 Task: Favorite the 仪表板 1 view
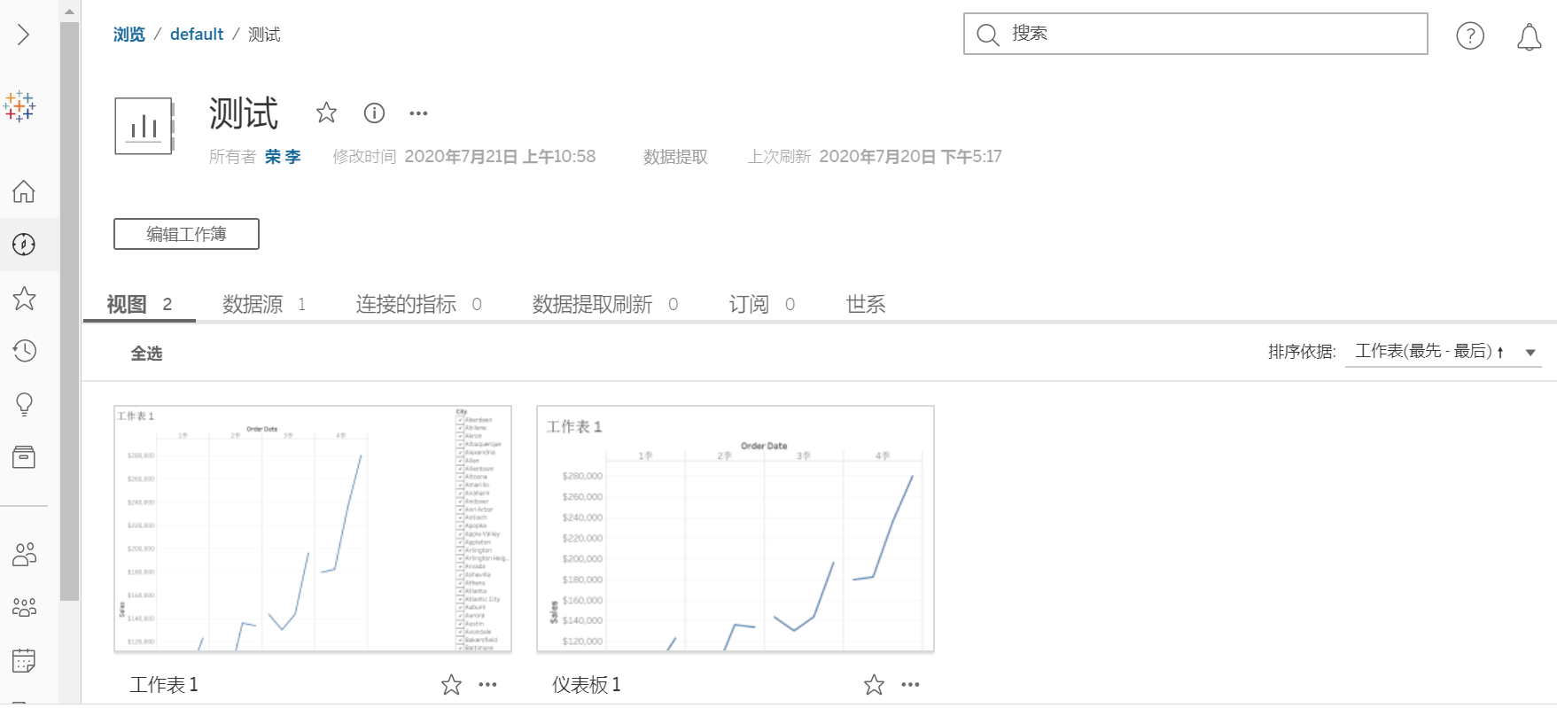coord(874,684)
